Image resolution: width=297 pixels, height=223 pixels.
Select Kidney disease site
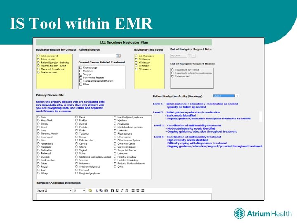[38, 173]
